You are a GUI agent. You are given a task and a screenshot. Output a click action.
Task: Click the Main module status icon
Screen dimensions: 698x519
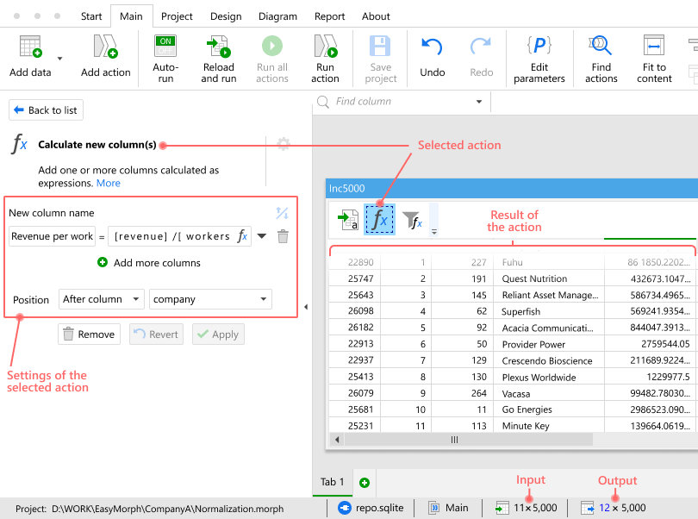(434, 508)
